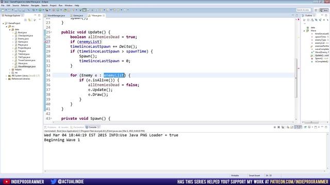Click the Quick Access search field
Image resolution: width=330 pixels, height=185 pixels.
tap(304, 10)
